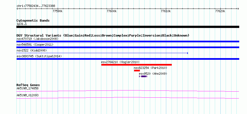Click the 1p31.1 band label
The image size is (247, 114).
click(22, 24)
